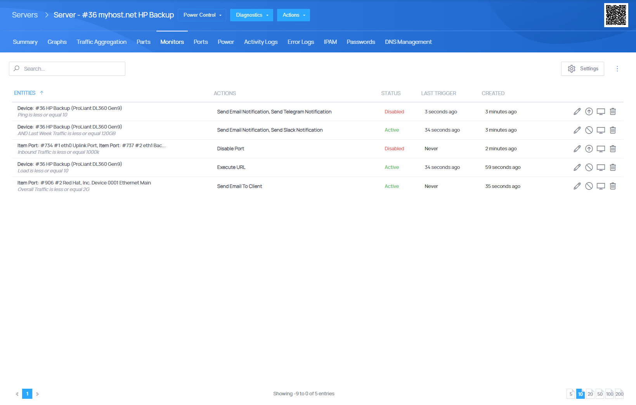Open monitor screen icon for Load row

point(601,167)
